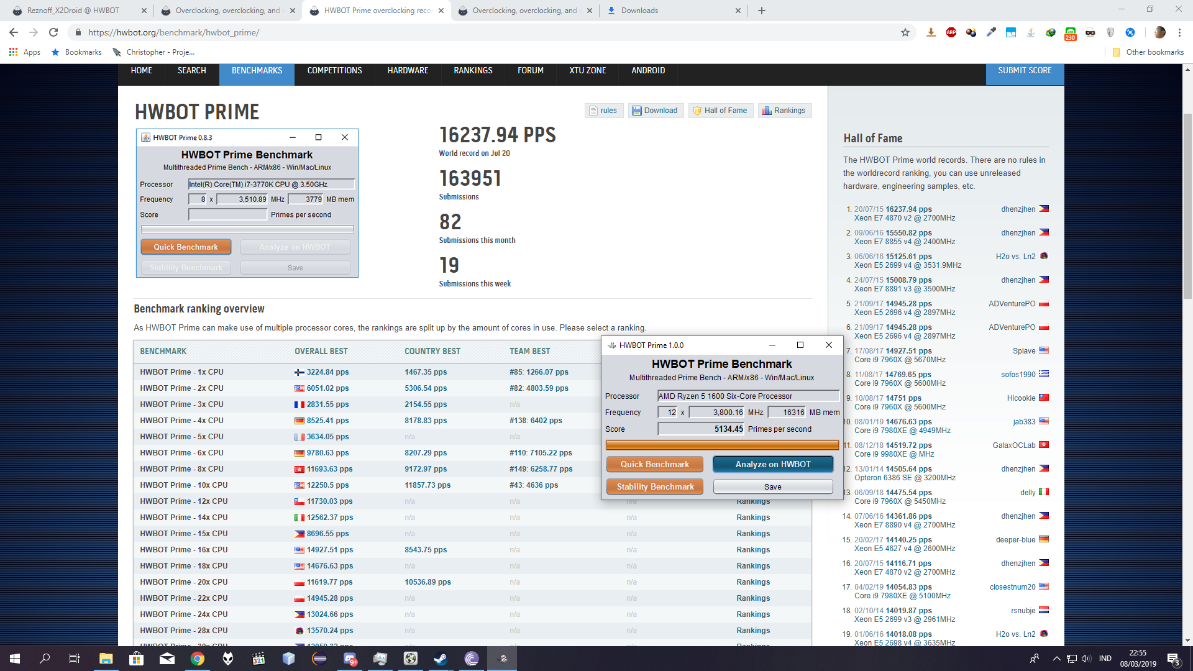Screen dimensions: 1193x671
Task: Click the Adblock Plus extension icon
Action: click(x=951, y=32)
